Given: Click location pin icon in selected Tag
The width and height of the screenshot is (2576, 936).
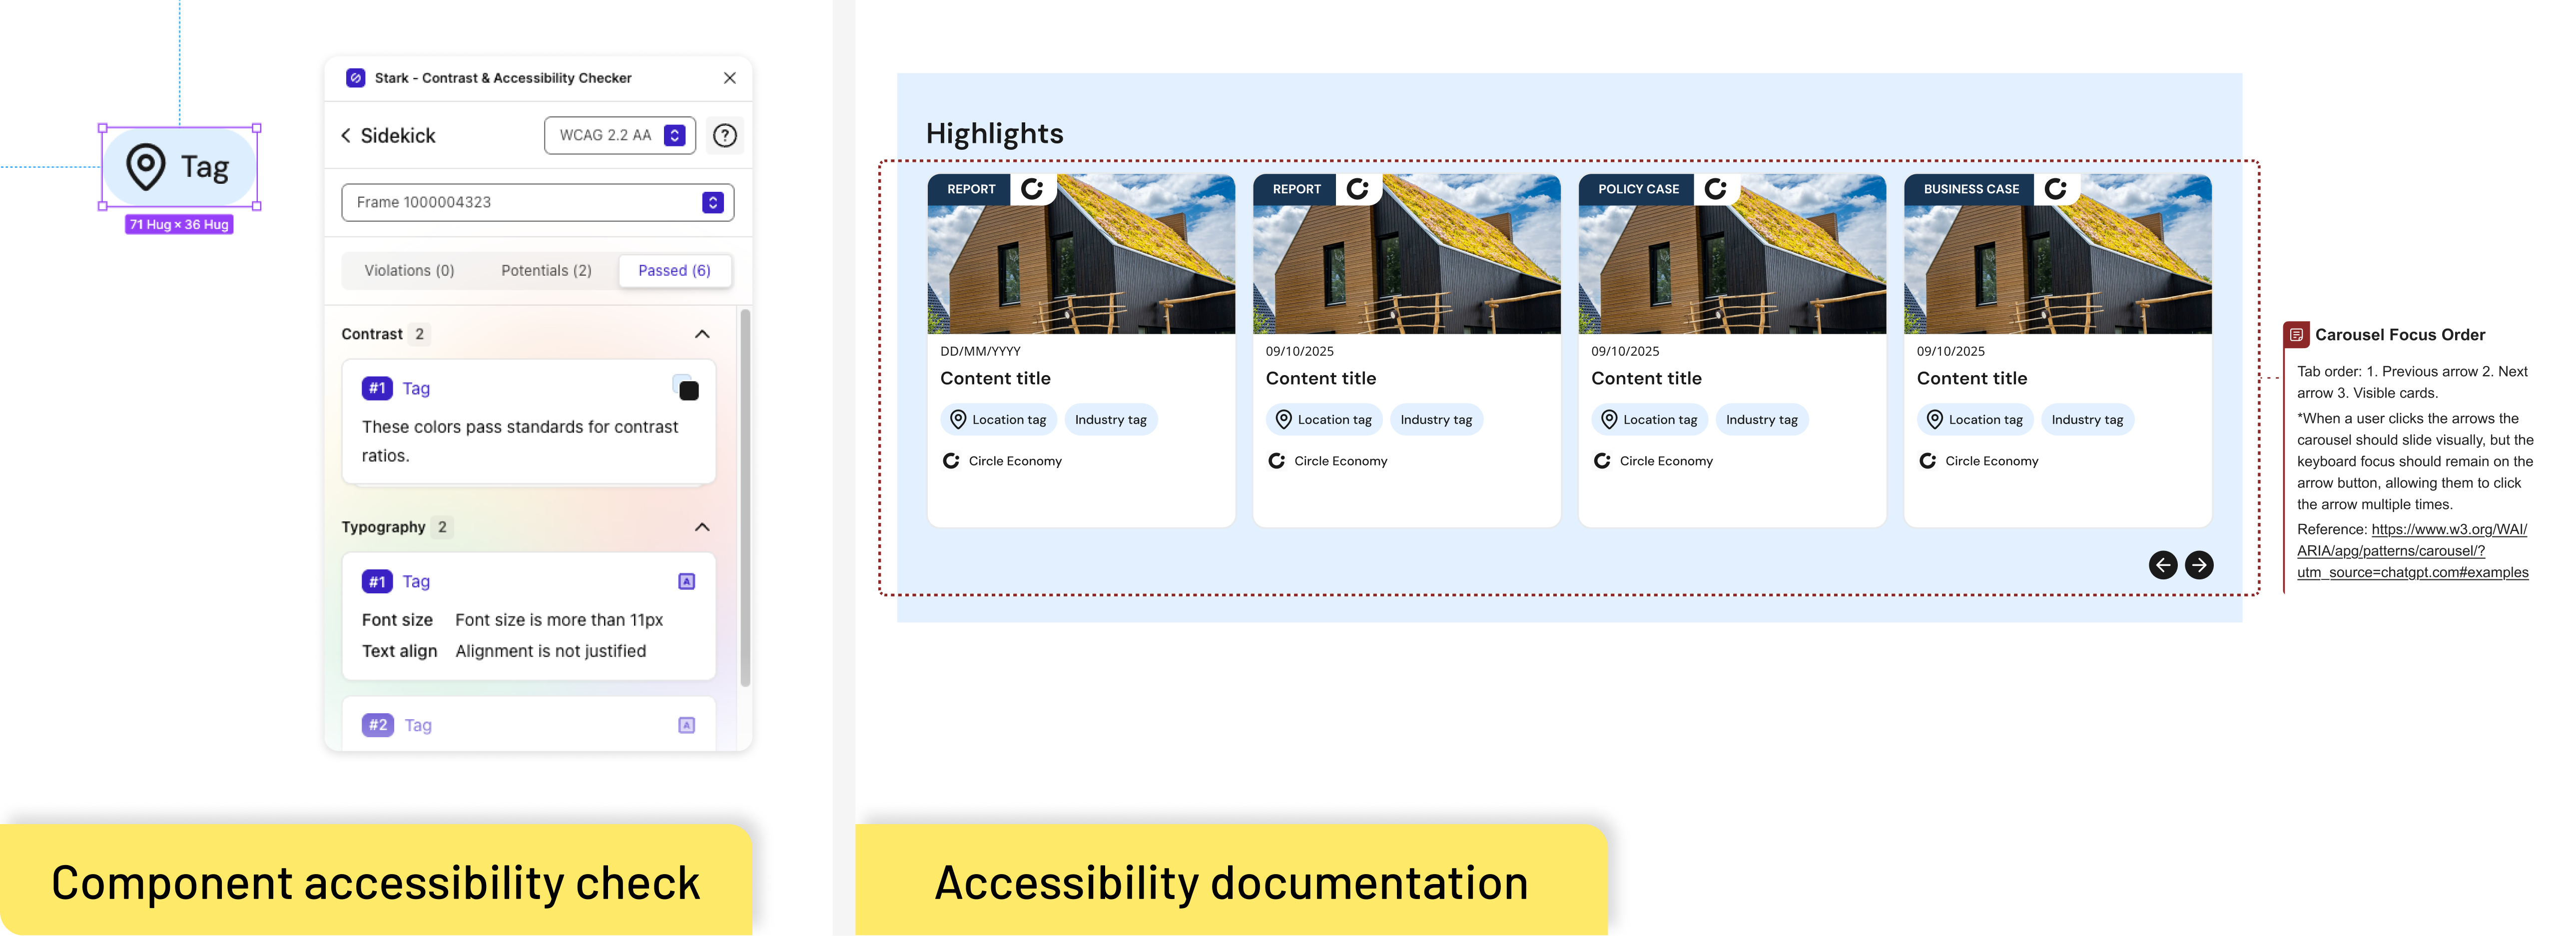Looking at the screenshot, I should pos(146,166).
